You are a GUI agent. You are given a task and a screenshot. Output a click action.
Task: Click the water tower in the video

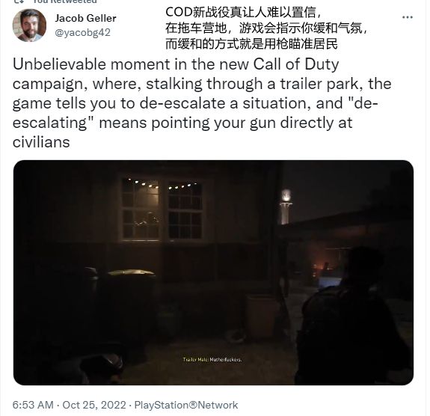click(x=286, y=207)
